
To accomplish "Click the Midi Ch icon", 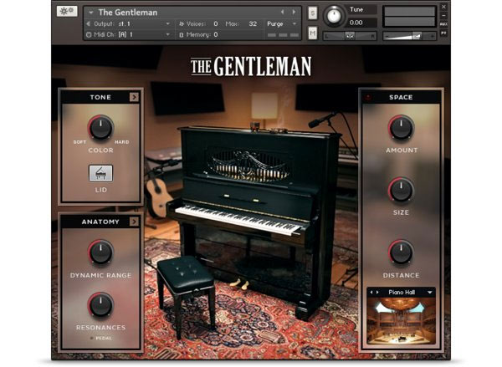I will click(x=89, y=34).
